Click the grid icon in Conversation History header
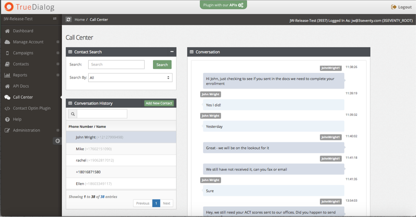416x217 pixels. (70, 103)
